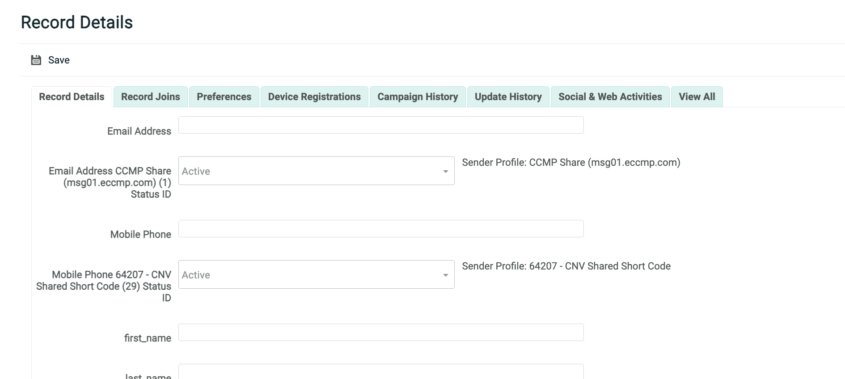Viewport: 845px width, 379px height.
Task: View the Campaign History tab
Action: tap(417, 97)
